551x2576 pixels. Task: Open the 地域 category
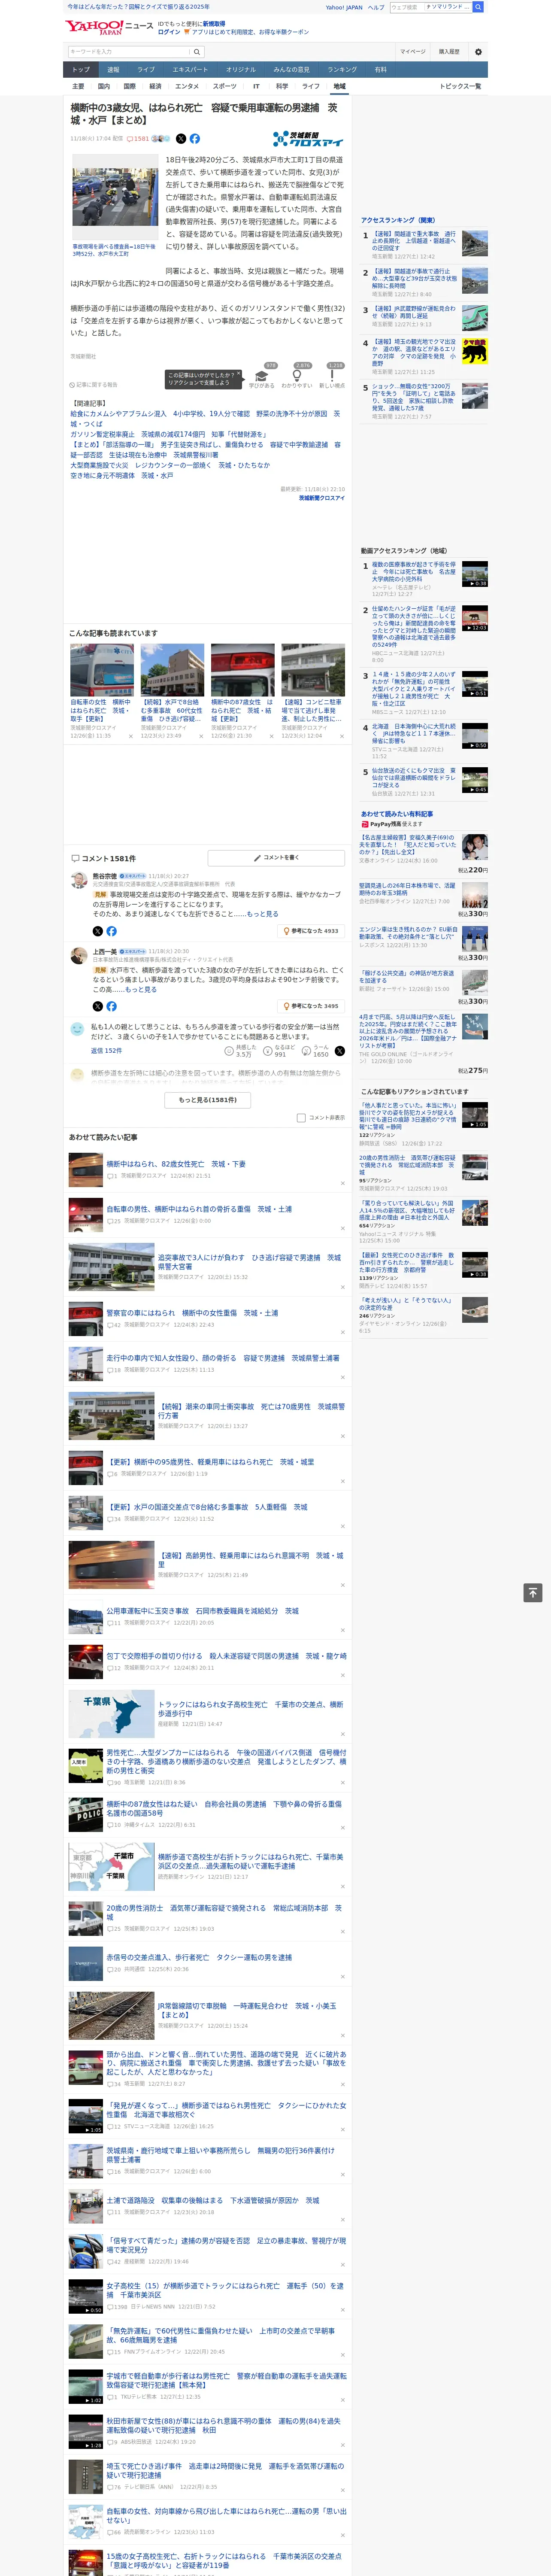click(339, 86)
